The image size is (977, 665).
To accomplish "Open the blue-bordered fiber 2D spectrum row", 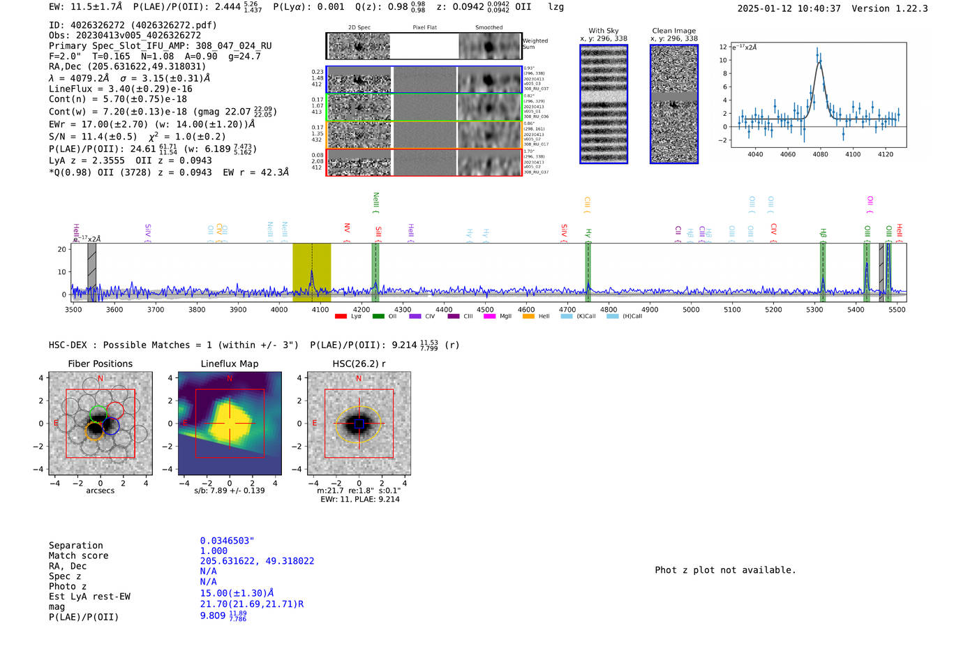I will (424, 80).
